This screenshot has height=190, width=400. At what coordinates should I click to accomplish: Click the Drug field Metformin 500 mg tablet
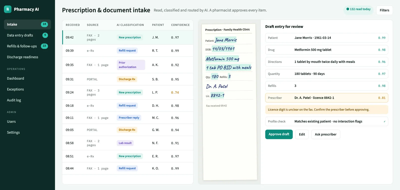pos(326,50)
